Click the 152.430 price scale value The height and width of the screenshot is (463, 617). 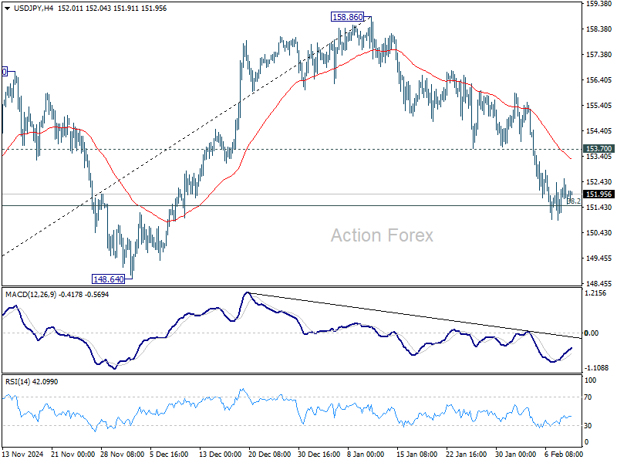pos(599,182)
